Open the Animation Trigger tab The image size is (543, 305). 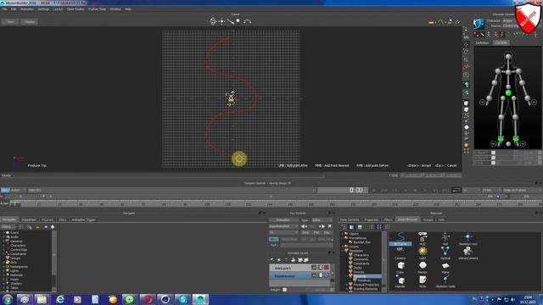point(83,220)
